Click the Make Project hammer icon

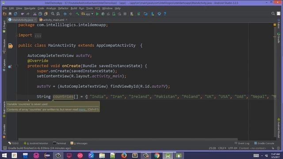[x=77, y=14]
